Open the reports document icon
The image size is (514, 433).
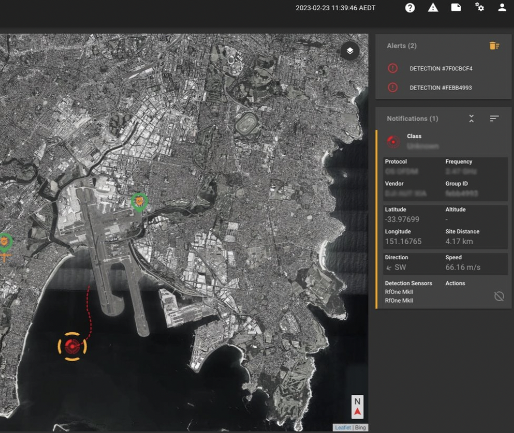click(456, 8)
